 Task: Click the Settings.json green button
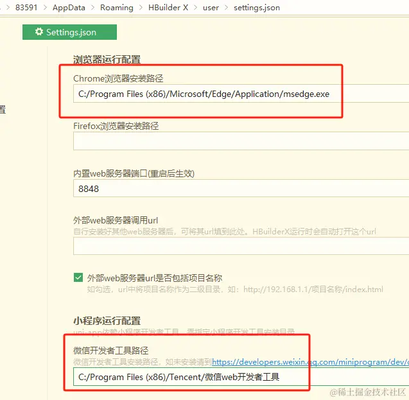tap(69, 32)
